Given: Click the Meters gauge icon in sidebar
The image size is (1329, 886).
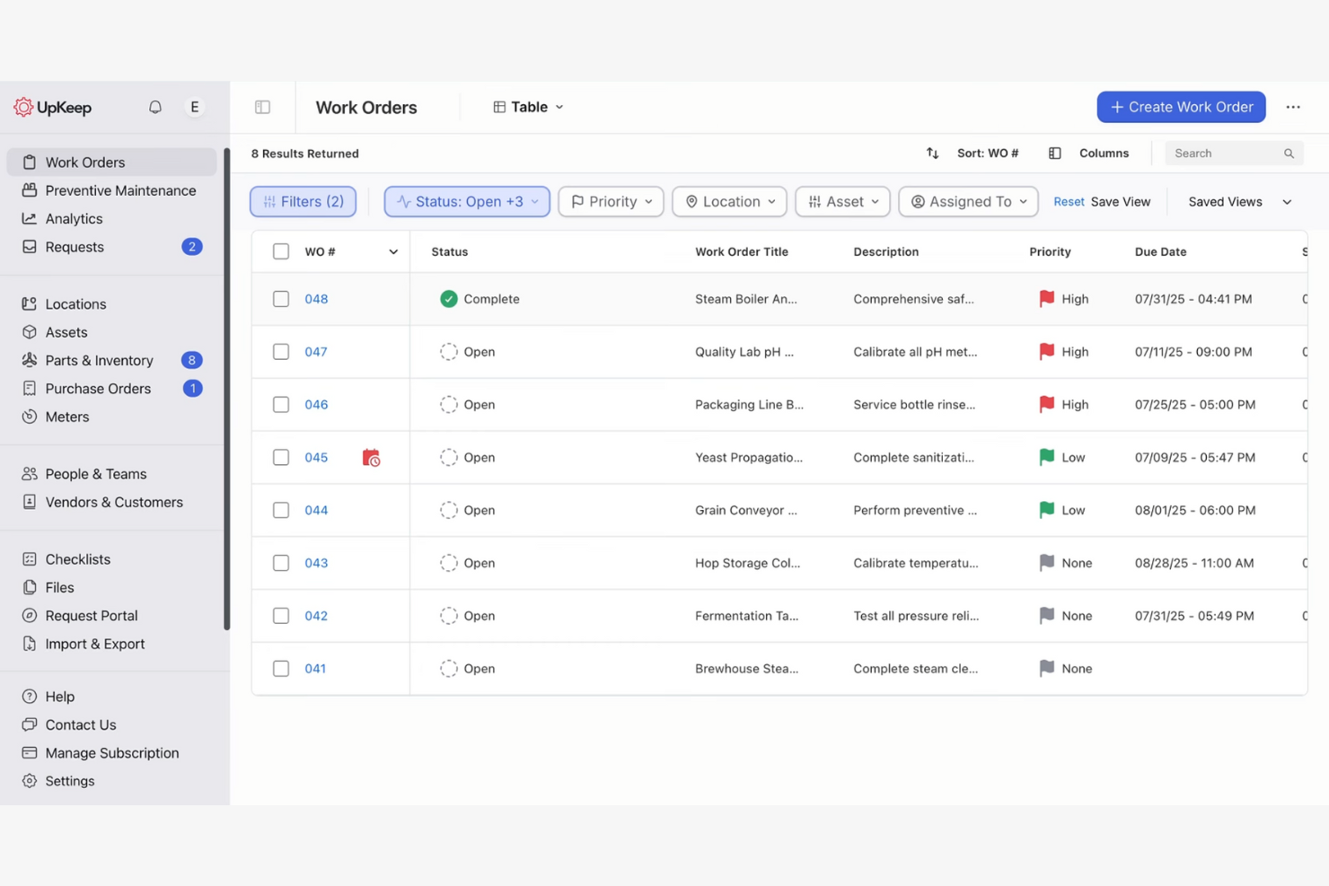Looking at the screenshot, I should pos(30,417).
